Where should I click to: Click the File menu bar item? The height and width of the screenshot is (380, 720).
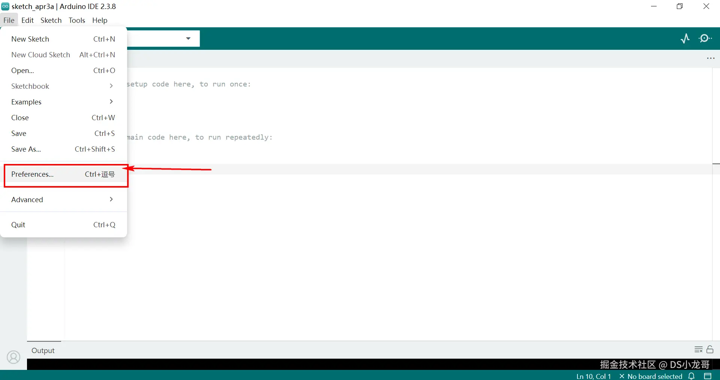coord(9,20)
